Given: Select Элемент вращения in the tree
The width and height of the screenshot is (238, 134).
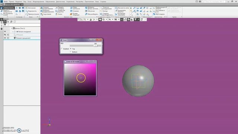Looking at the screenshot, I should (23, 38).
